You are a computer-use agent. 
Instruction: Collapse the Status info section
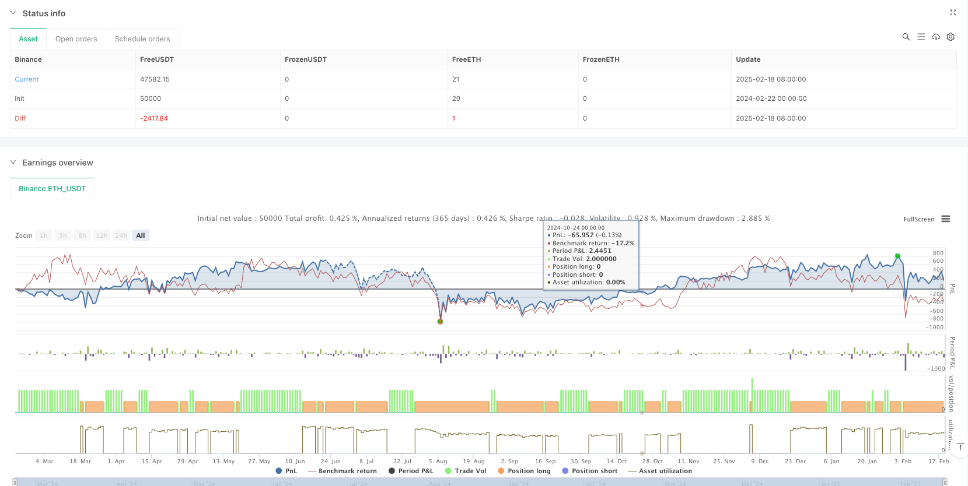point(13,13)
